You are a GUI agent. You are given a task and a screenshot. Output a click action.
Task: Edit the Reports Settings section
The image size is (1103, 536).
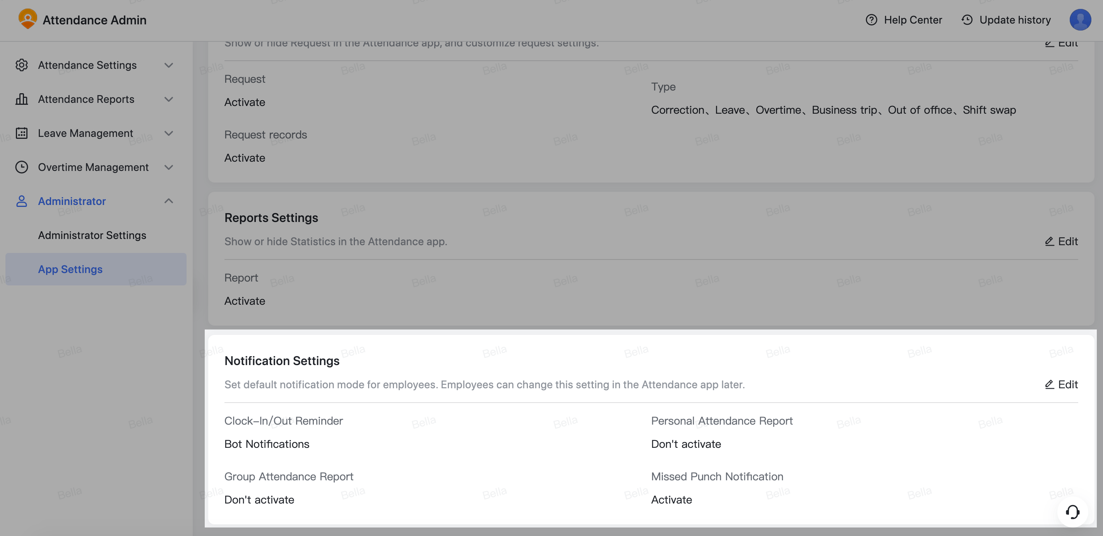click(x=1061, y=242)
